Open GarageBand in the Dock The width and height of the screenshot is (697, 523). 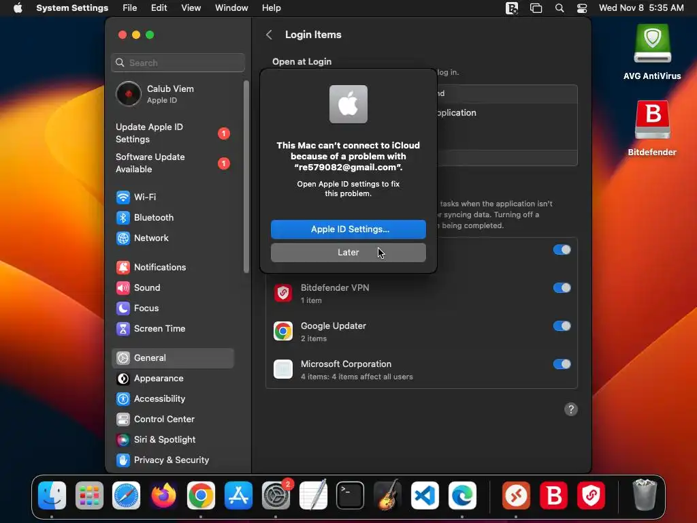pos(387,495)
